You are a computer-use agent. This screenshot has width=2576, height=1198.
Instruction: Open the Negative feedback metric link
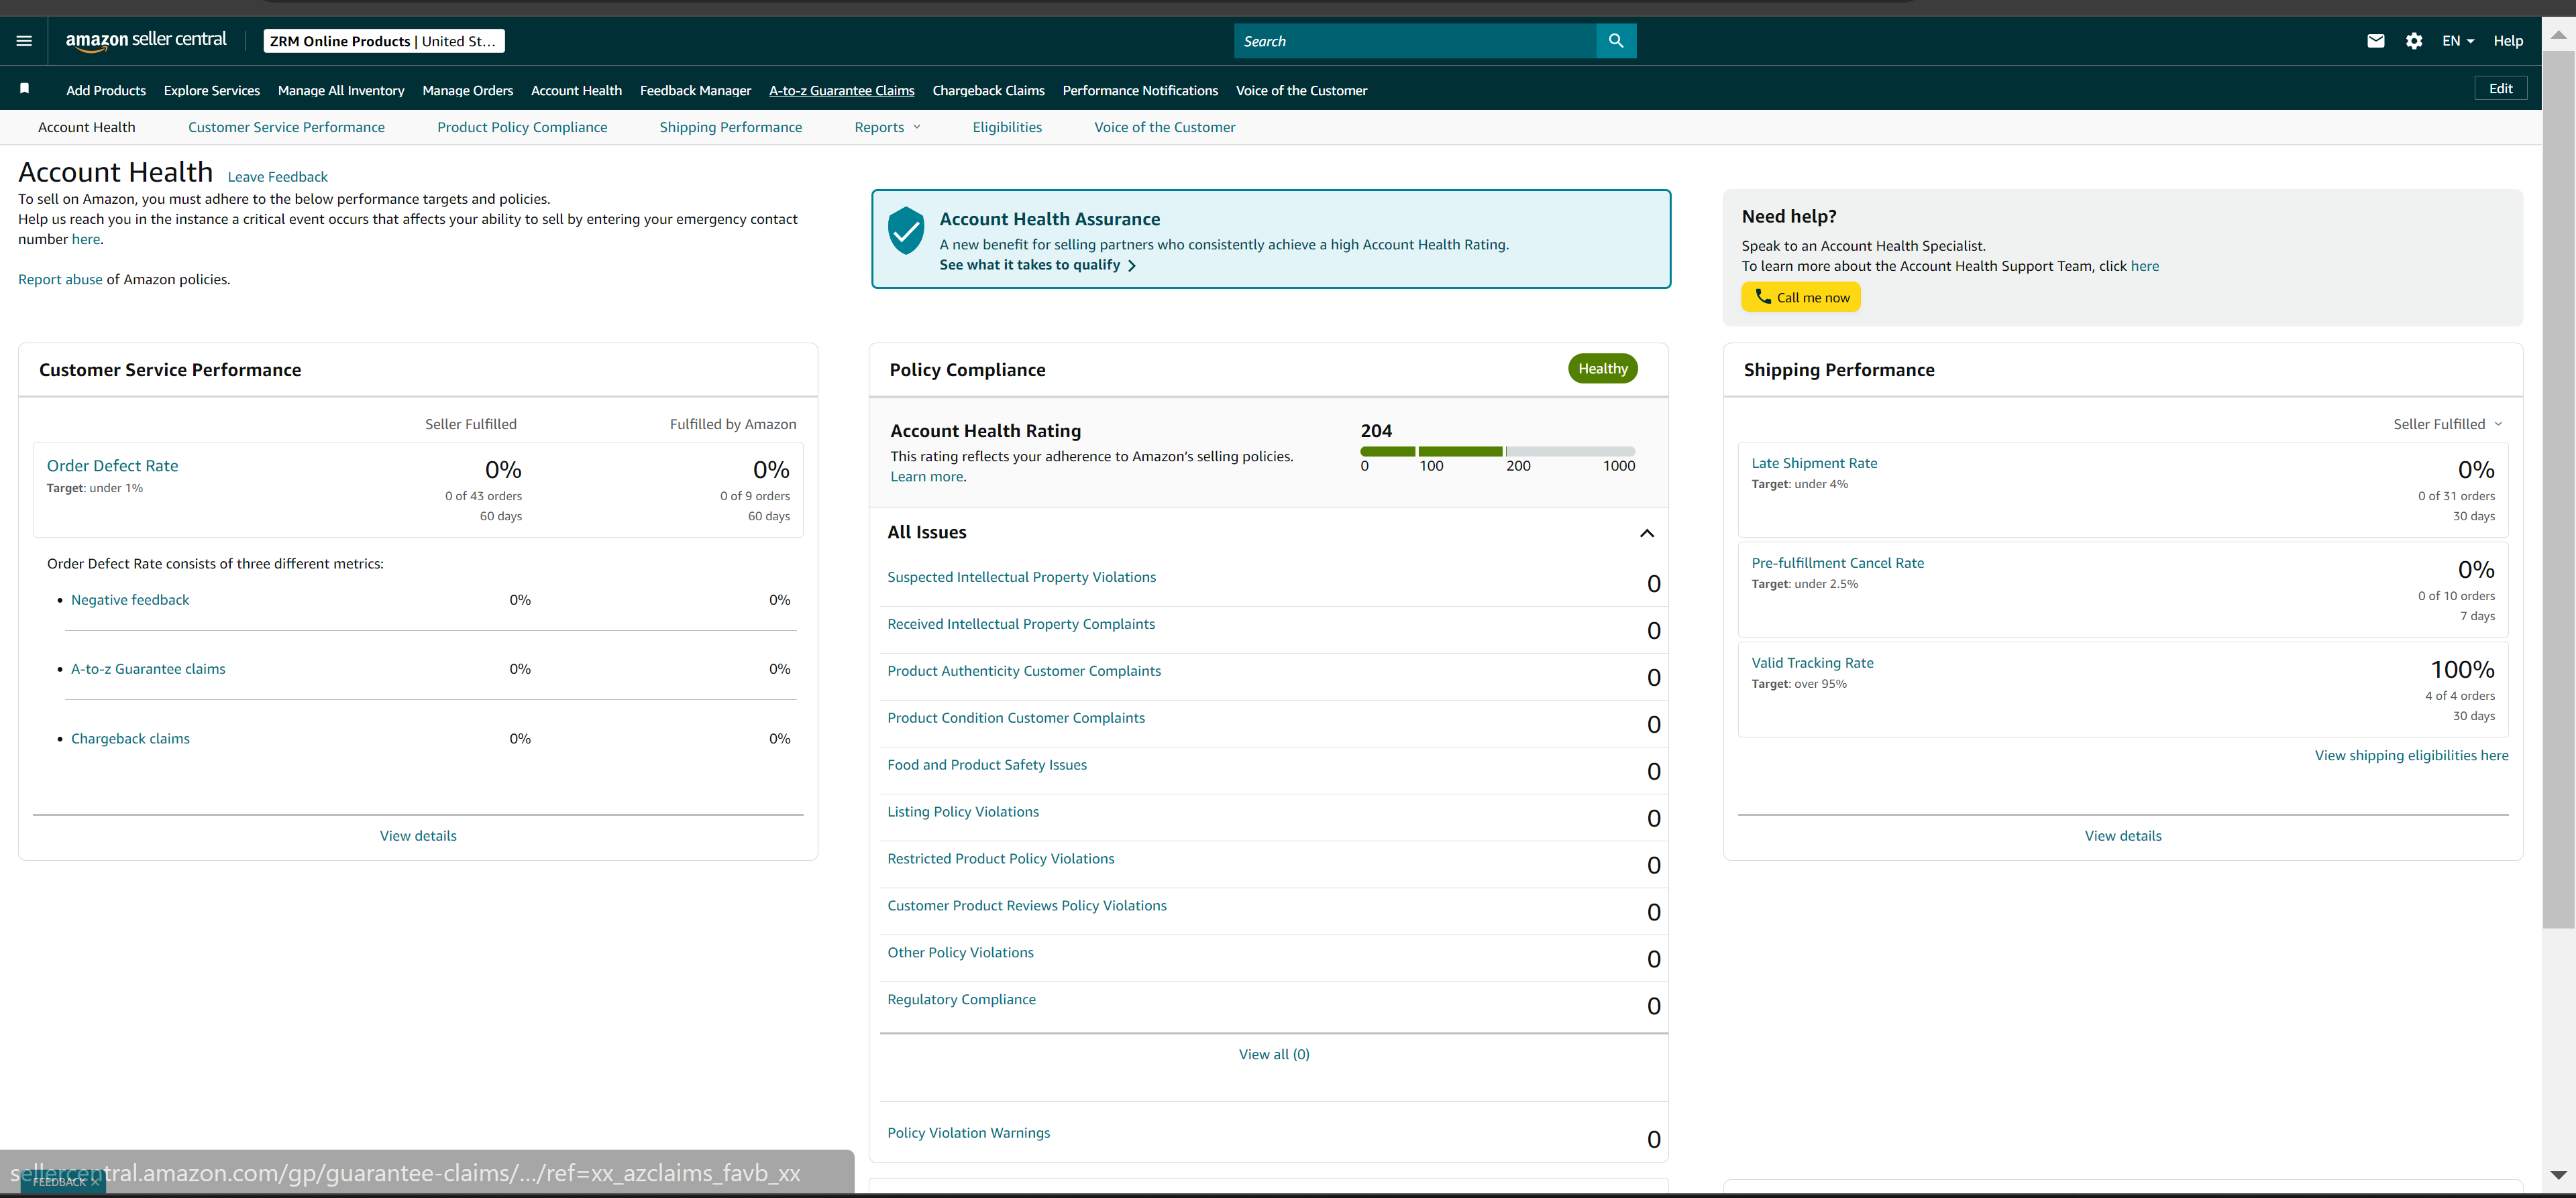130,599
